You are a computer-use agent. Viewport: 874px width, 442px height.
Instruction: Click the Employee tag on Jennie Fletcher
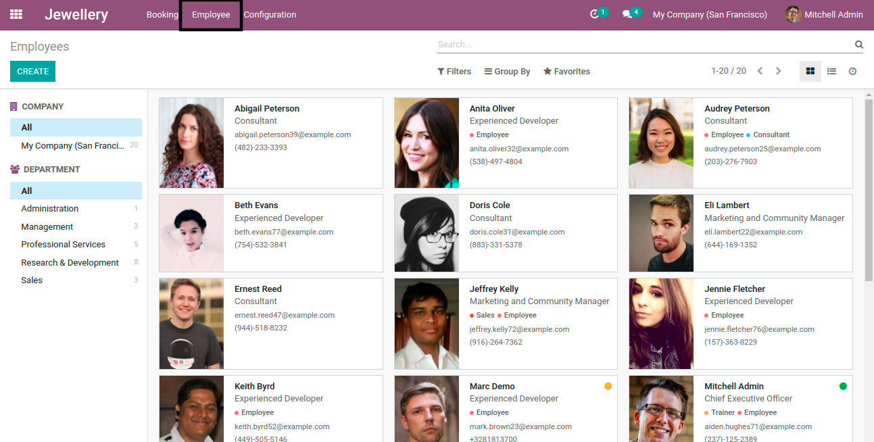pos(724,315)
